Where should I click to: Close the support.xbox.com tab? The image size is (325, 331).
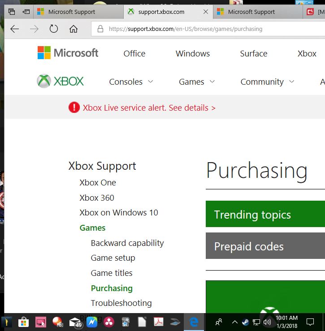pos(205,12)
